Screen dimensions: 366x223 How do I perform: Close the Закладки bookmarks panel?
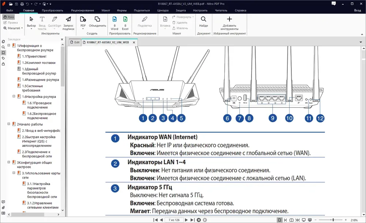coord(62,39)
